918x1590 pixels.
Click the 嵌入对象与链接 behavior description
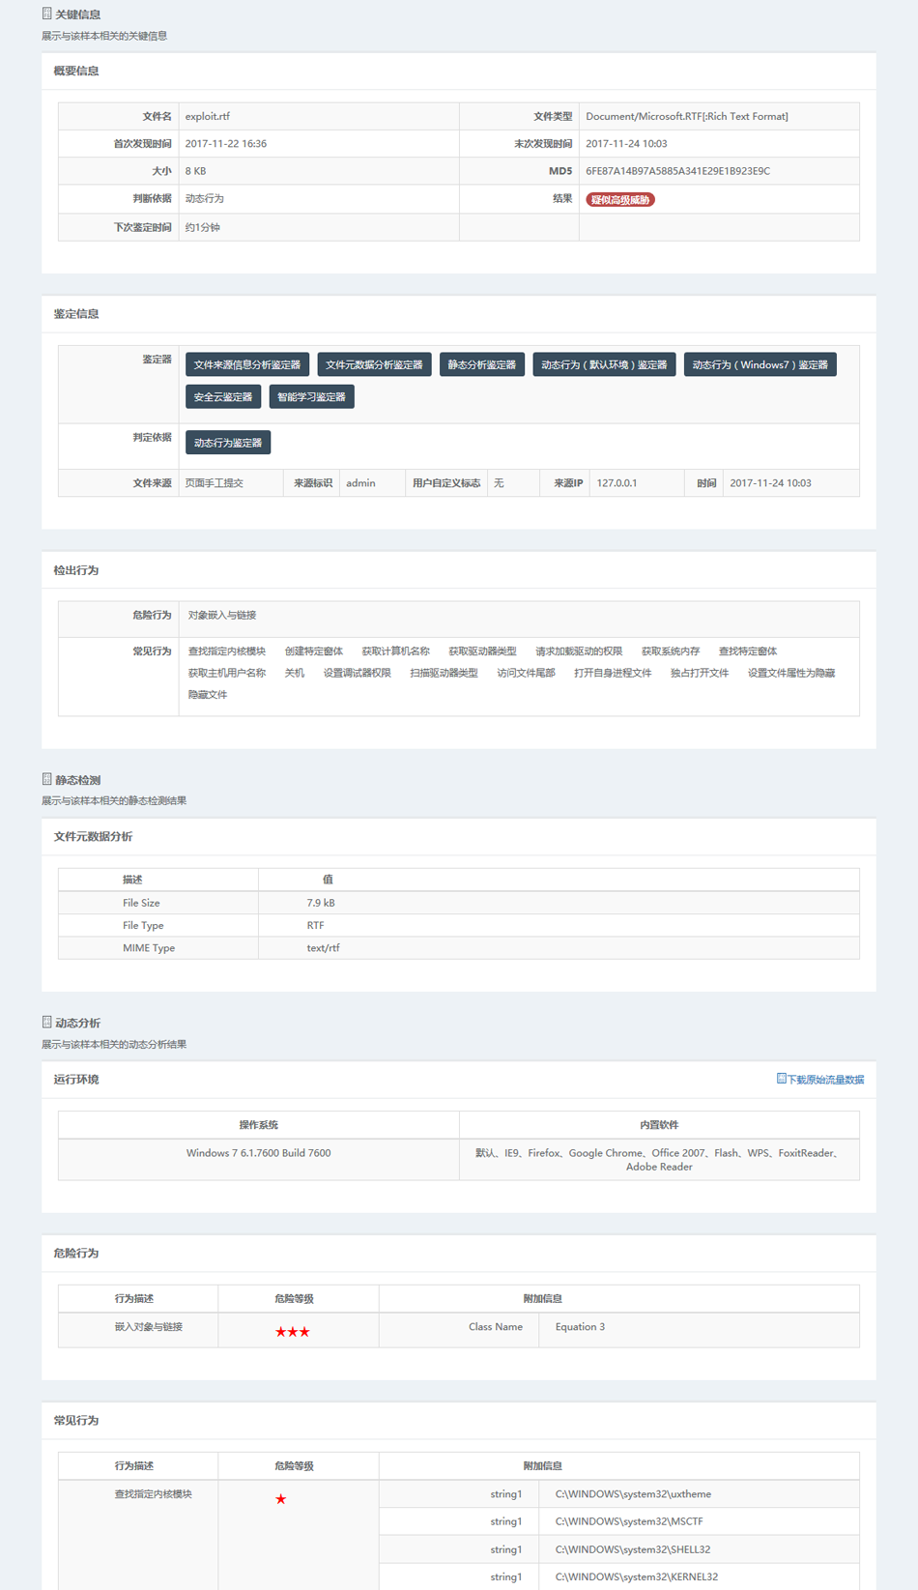point(148,1327)
